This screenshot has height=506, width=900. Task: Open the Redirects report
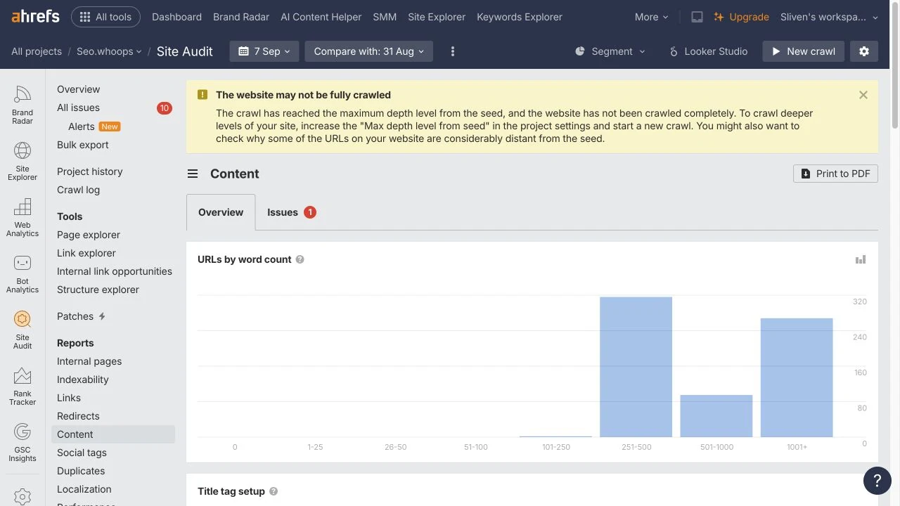pyautogui.click(x=78, y=416)
